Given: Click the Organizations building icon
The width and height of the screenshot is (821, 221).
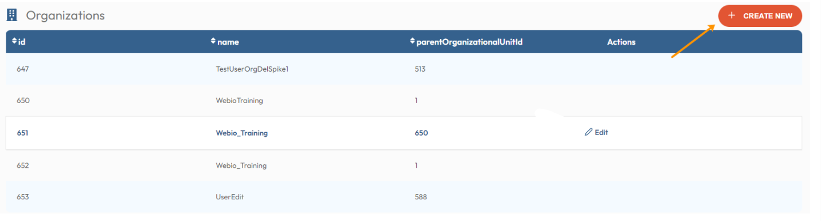Looking at the screenshot, I should (x=11, y=15).
